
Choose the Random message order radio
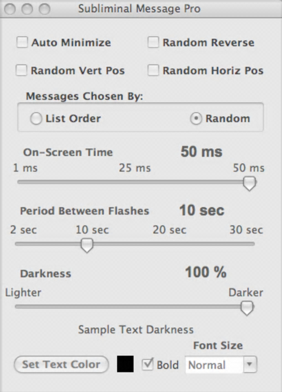coord(196,119)
